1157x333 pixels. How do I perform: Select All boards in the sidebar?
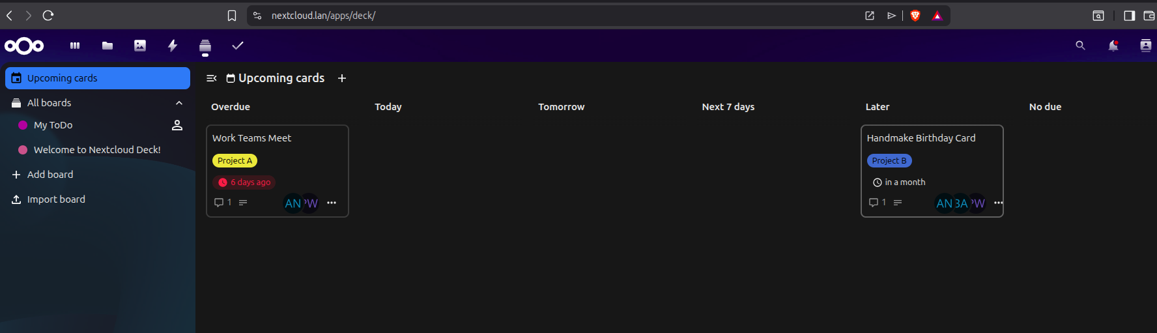[x=49, y=103]
